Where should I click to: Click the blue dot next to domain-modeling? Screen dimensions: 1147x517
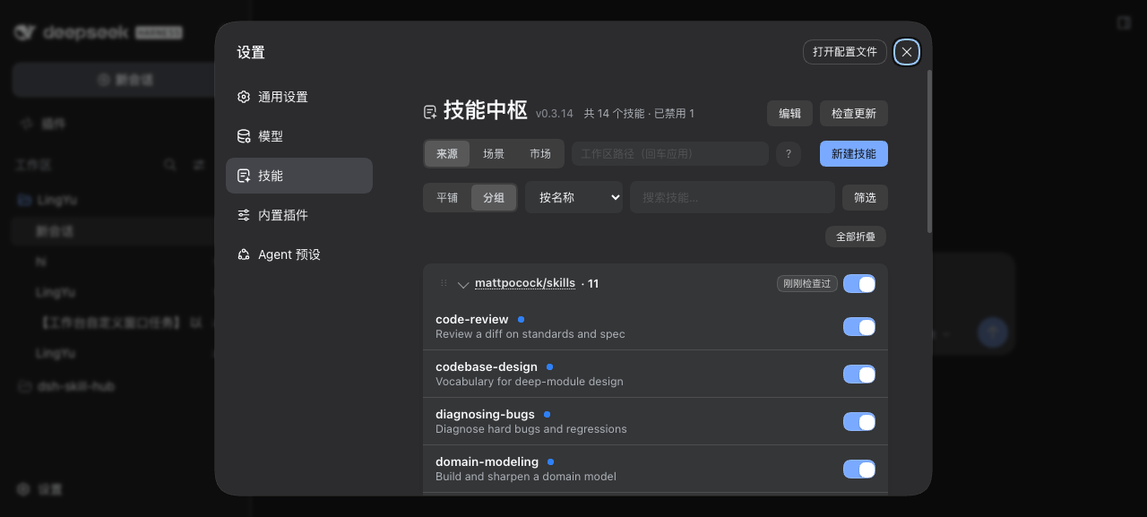tap(550, 461)
